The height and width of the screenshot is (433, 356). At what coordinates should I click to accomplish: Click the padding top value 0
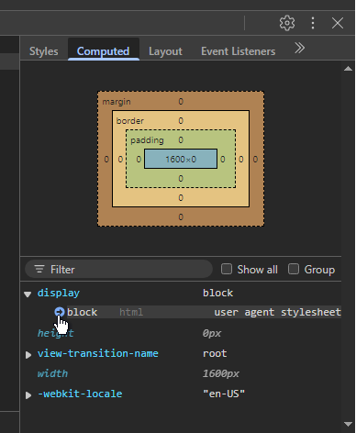181,140
